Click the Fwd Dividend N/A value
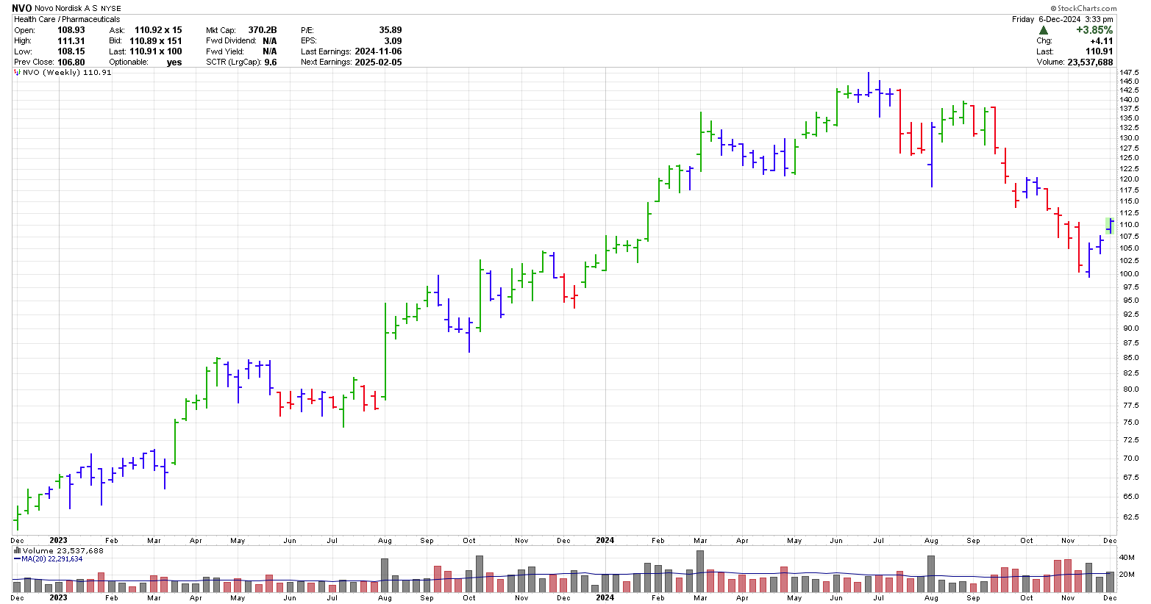1151x604 pixels. pyautogui.click(x=270, y=41)
